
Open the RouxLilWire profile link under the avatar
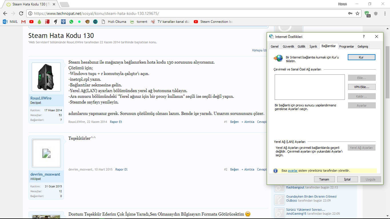(41, 98)
